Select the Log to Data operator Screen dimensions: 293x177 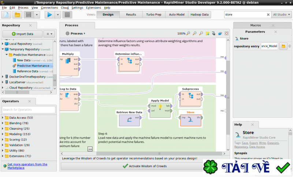click(x=69, y=101)
